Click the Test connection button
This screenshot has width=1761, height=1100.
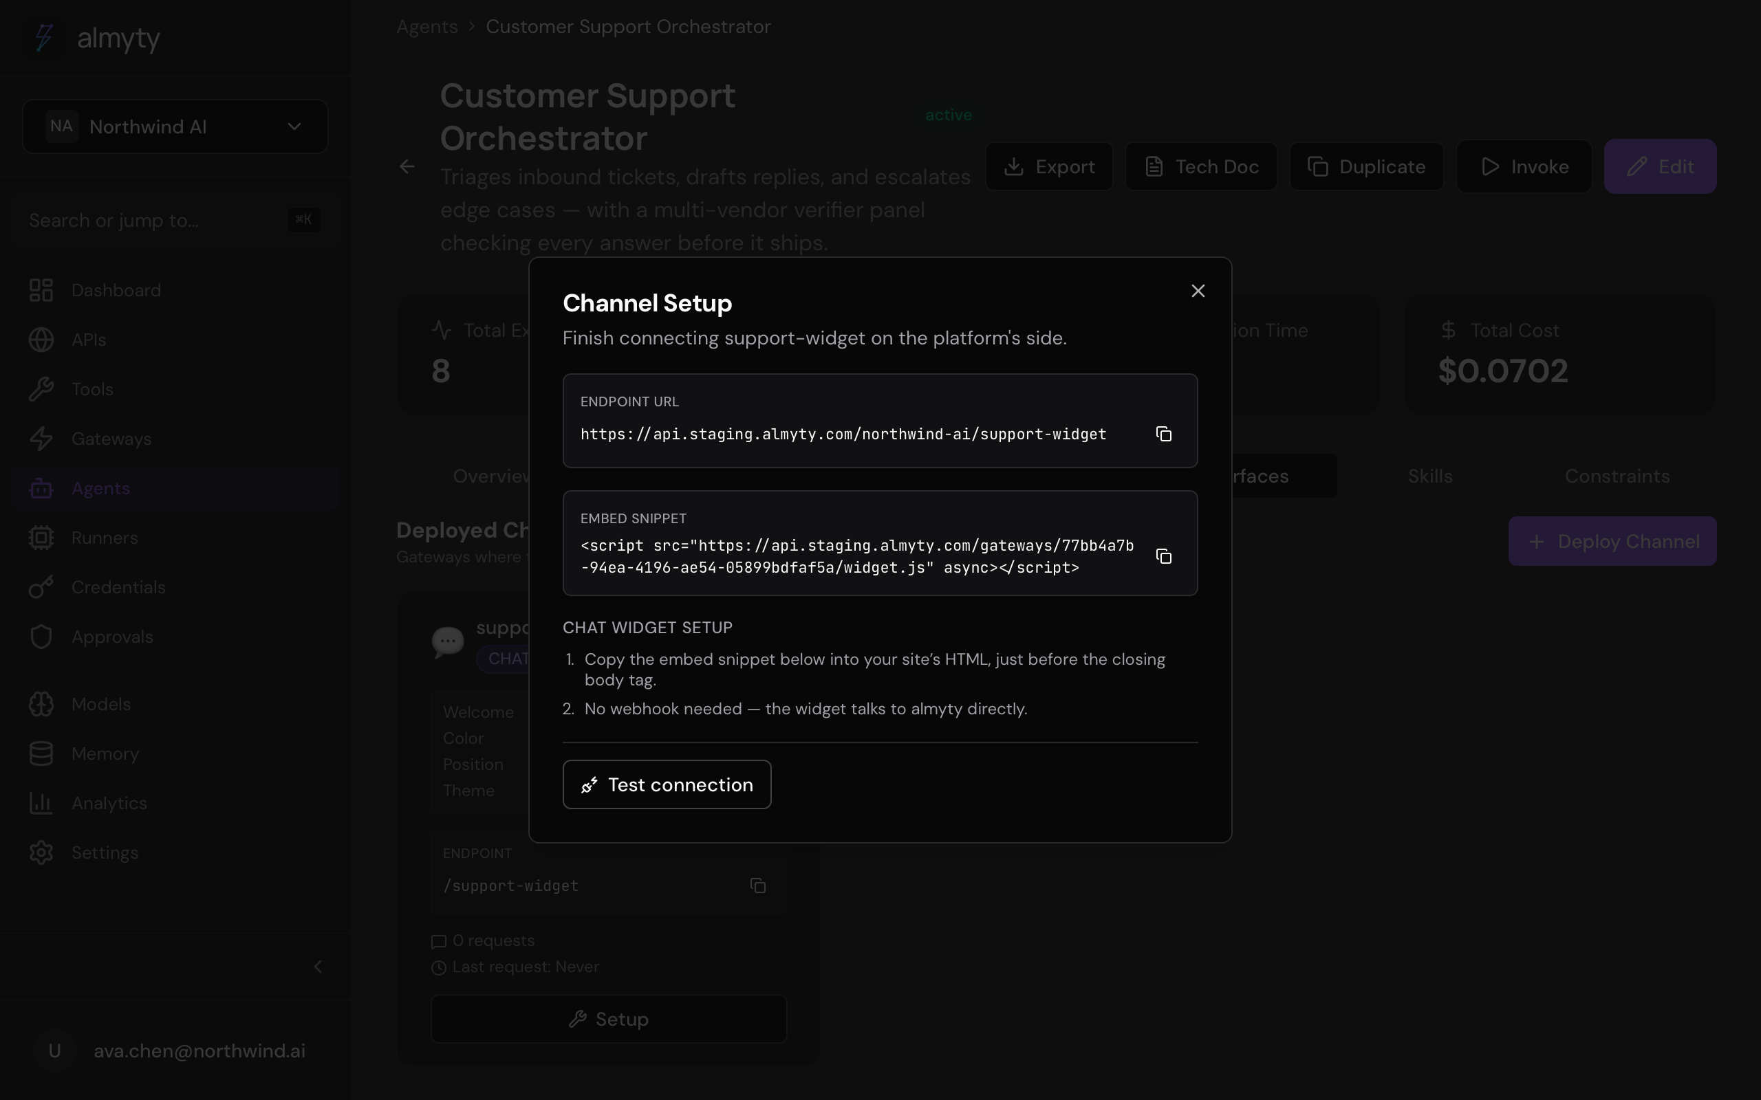tap(667, 784)
